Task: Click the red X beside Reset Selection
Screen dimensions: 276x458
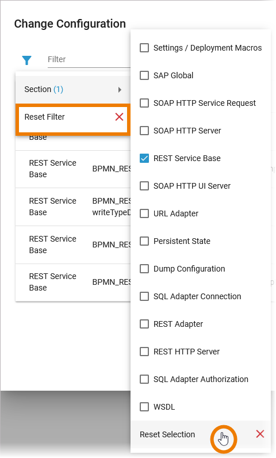Action: 260,434
